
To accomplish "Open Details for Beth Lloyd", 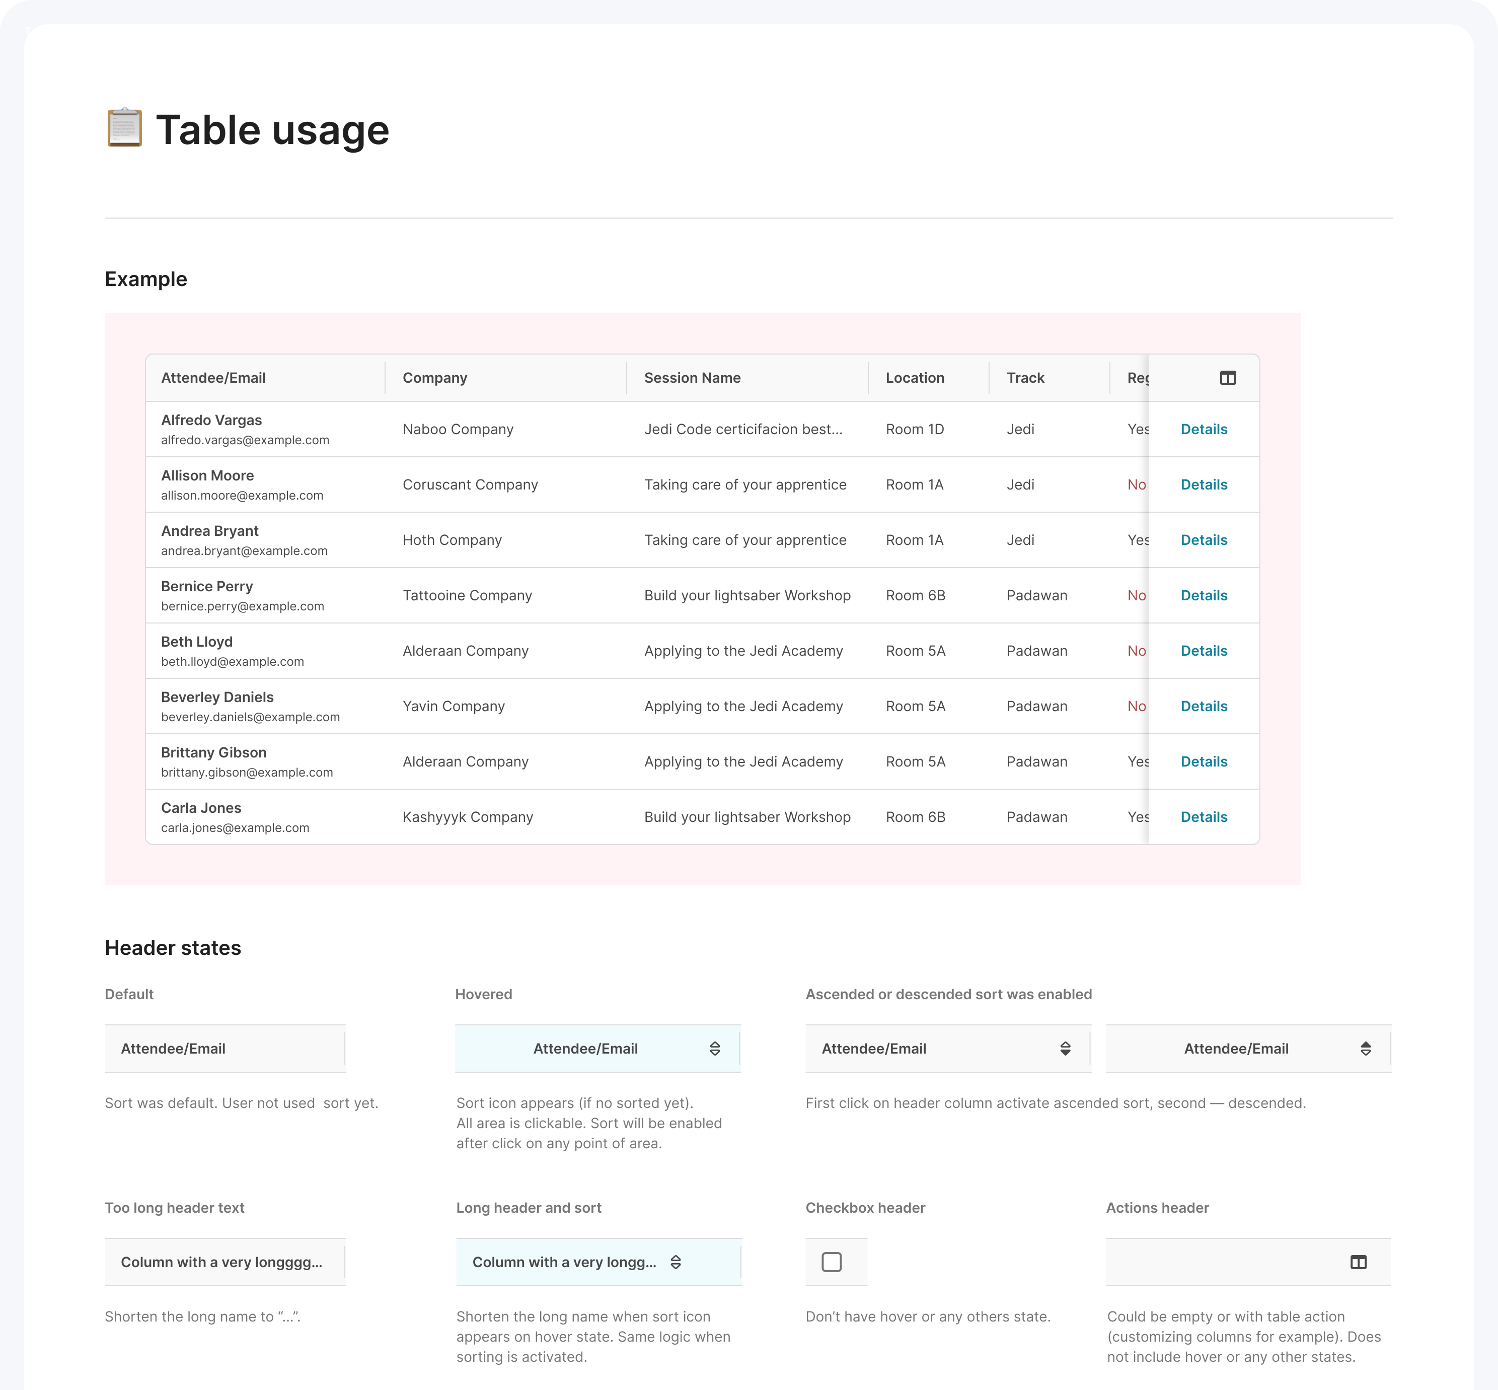I will click(x=1204, y=651).
